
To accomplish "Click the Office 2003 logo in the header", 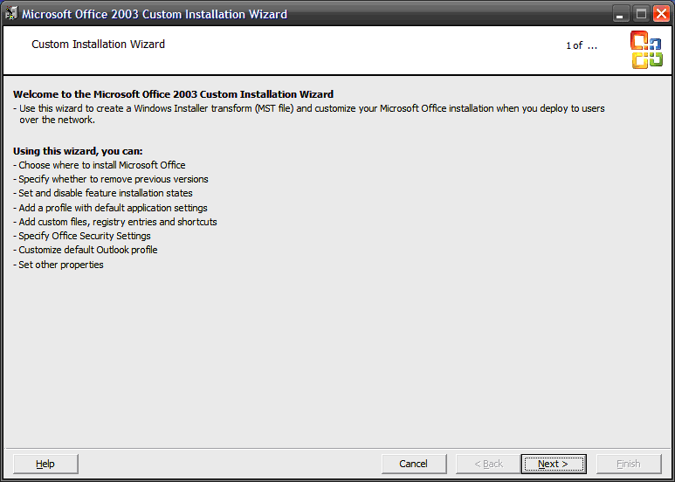I will [646, 50].
